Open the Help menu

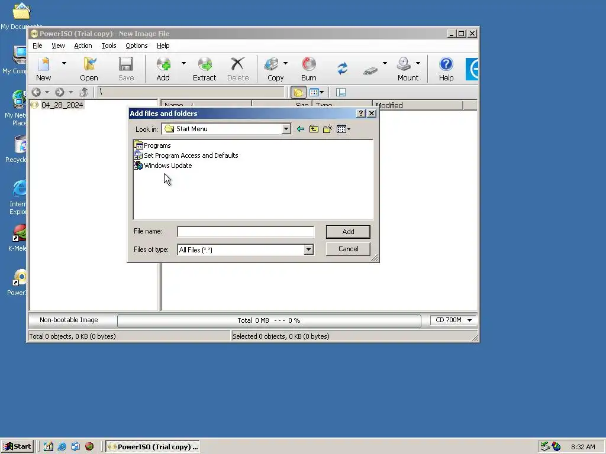tap(163, 46)
